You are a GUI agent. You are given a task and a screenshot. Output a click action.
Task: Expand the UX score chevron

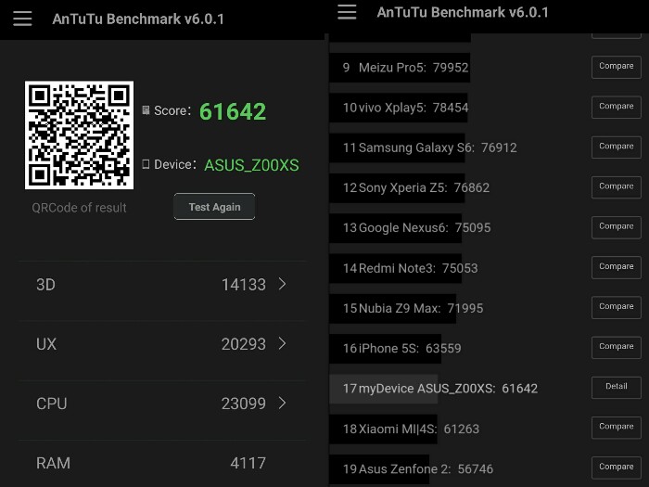(x=282, y=344)
